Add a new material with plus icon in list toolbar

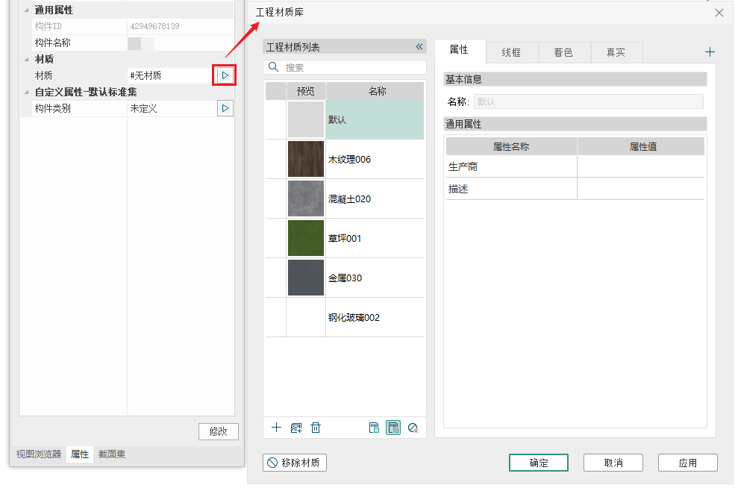[x=277, y=428]
